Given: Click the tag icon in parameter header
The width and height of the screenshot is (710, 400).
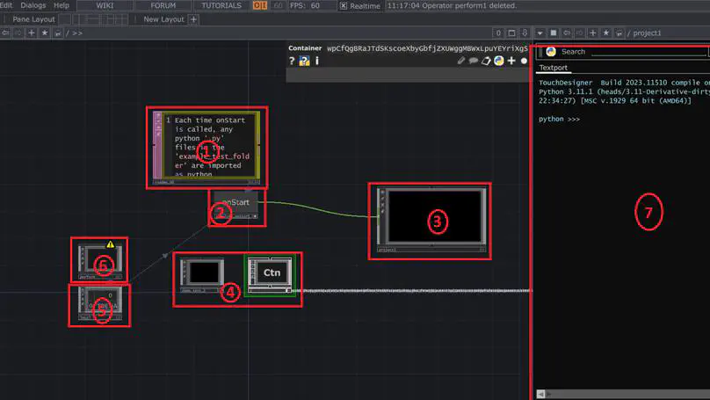Looking at the screenshot, I should point(486,61).
